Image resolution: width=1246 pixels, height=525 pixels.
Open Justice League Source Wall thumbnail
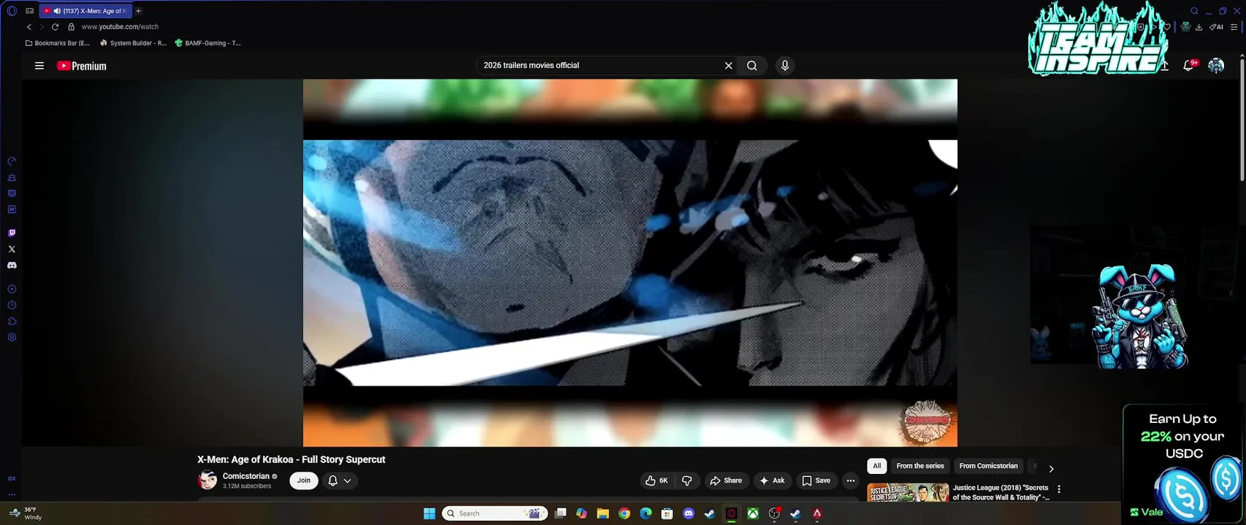click(908, 492)
